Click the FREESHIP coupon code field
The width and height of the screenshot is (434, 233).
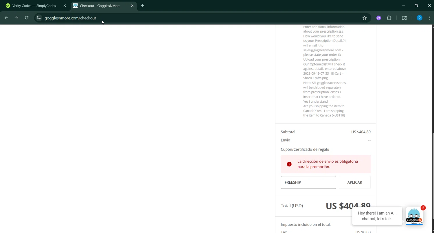tap(308, 182)
